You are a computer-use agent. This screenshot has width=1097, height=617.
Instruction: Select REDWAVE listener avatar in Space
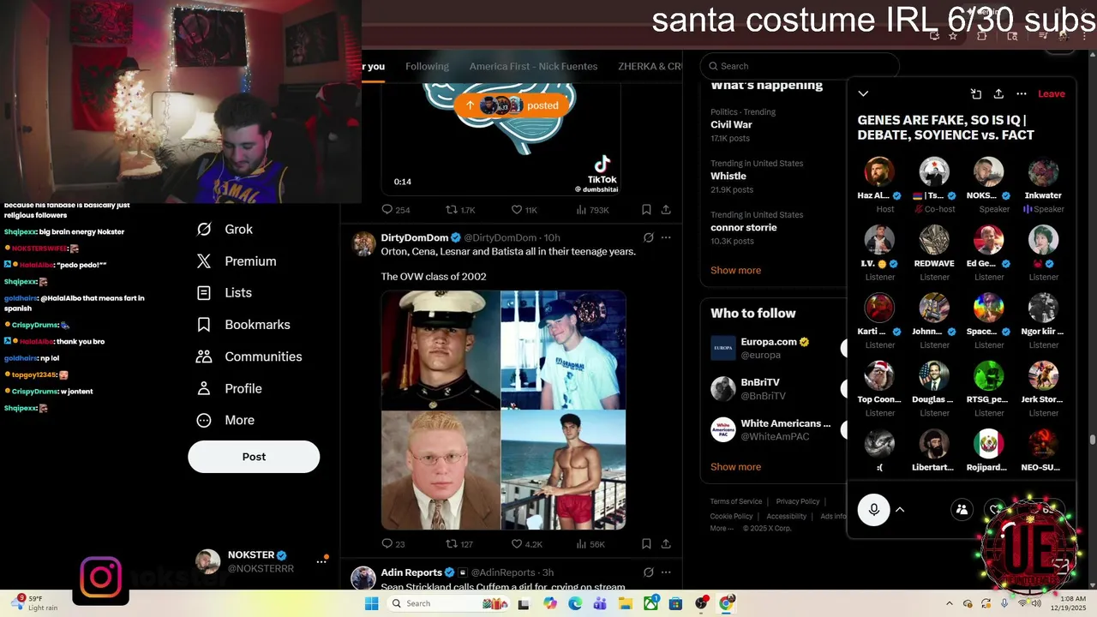click(934, 240)
